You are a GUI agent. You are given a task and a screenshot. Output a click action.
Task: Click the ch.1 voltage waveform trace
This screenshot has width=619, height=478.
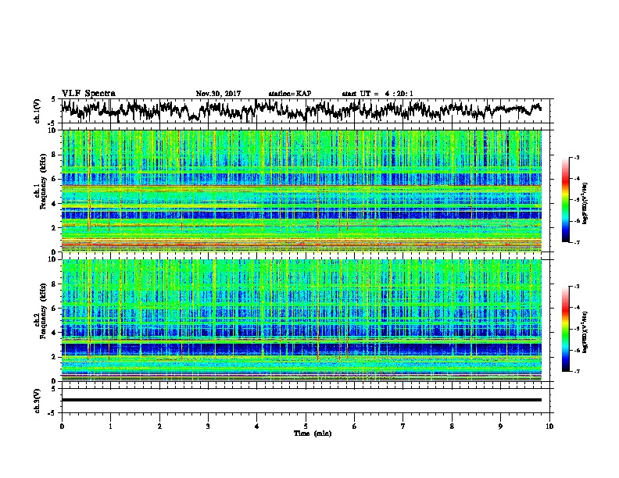pyautogui.click(x=301, y=110)
